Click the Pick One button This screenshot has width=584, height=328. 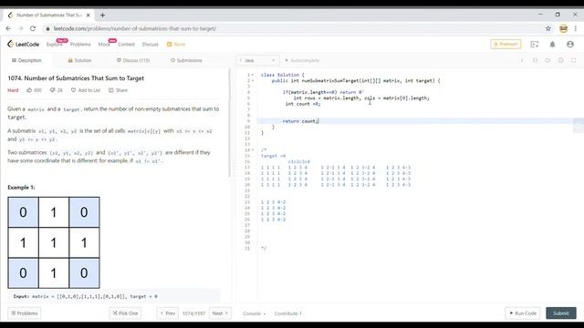click(125, 313)
